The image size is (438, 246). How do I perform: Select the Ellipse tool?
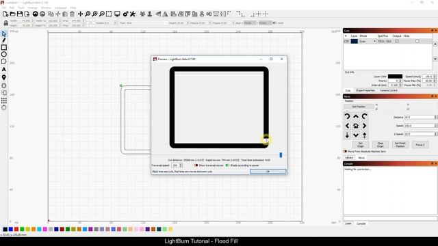[4, 55]
